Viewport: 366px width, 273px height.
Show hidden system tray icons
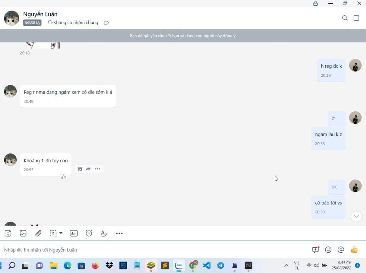coord(286,266)
